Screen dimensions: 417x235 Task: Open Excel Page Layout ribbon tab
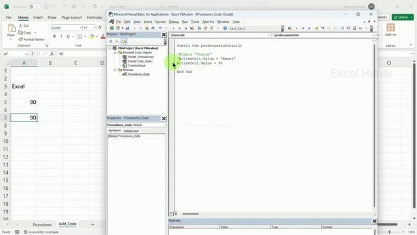pyautogui.click(x=72, y=18)
